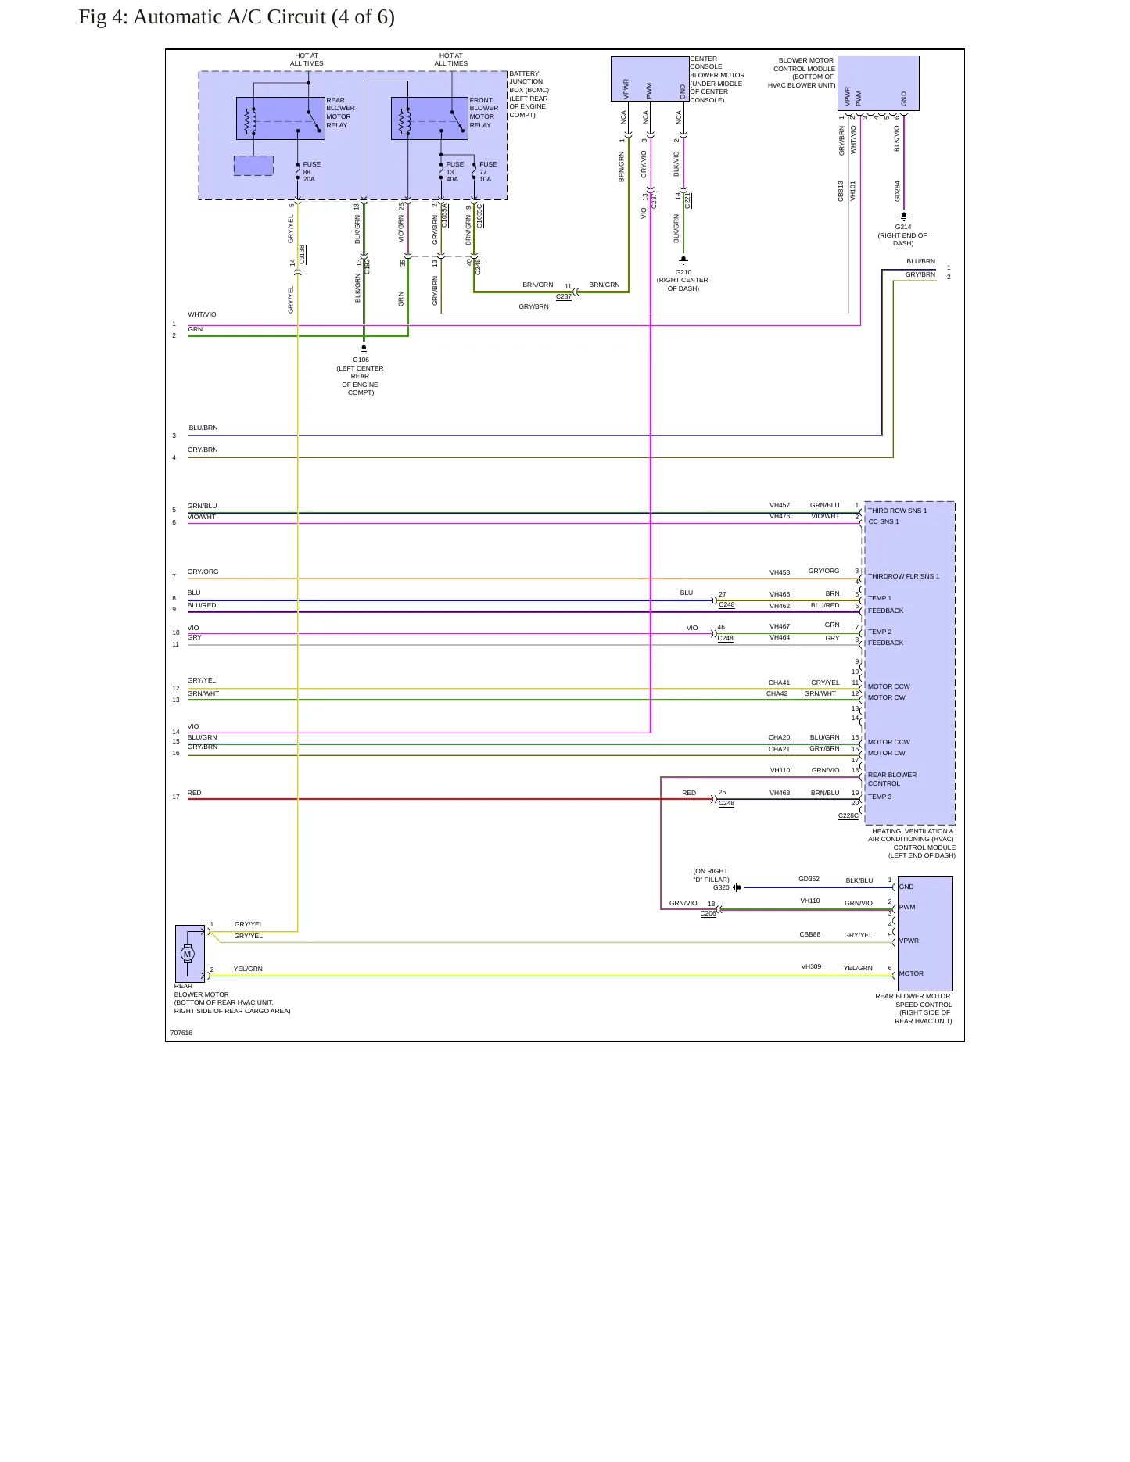The image size is (1130, 1462).
Task: Click the Fuse 13 40A symbol
Action: coord(441,171)
